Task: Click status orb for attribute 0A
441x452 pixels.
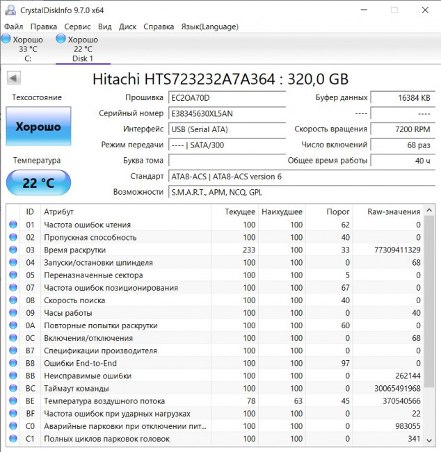Action: coord(13,325)
